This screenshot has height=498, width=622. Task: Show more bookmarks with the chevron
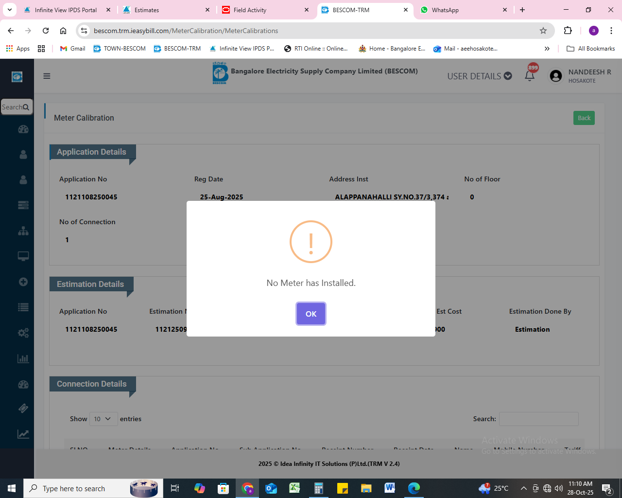(x=547, y=49)
